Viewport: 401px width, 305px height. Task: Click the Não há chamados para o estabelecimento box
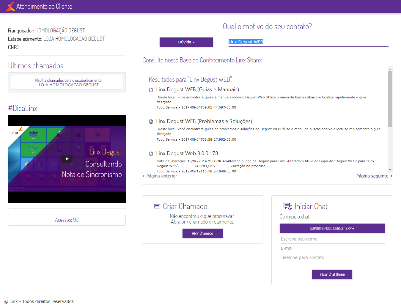click(x=67, y=82)
